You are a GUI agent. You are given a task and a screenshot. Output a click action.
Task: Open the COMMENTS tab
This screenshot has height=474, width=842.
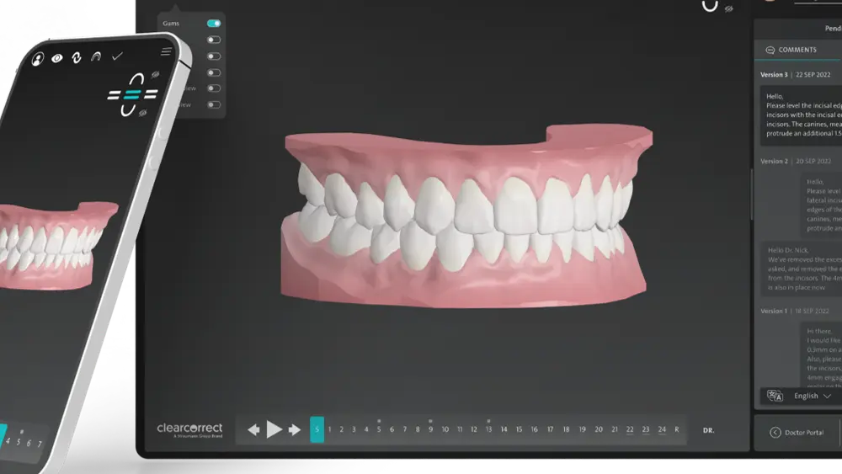click(798, 50)
